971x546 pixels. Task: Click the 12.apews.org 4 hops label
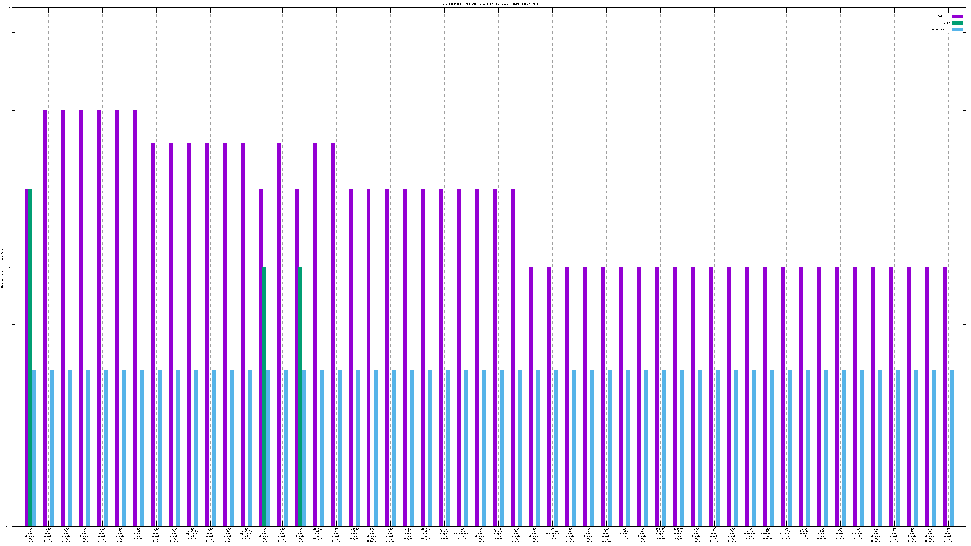[x=840, y=534]
